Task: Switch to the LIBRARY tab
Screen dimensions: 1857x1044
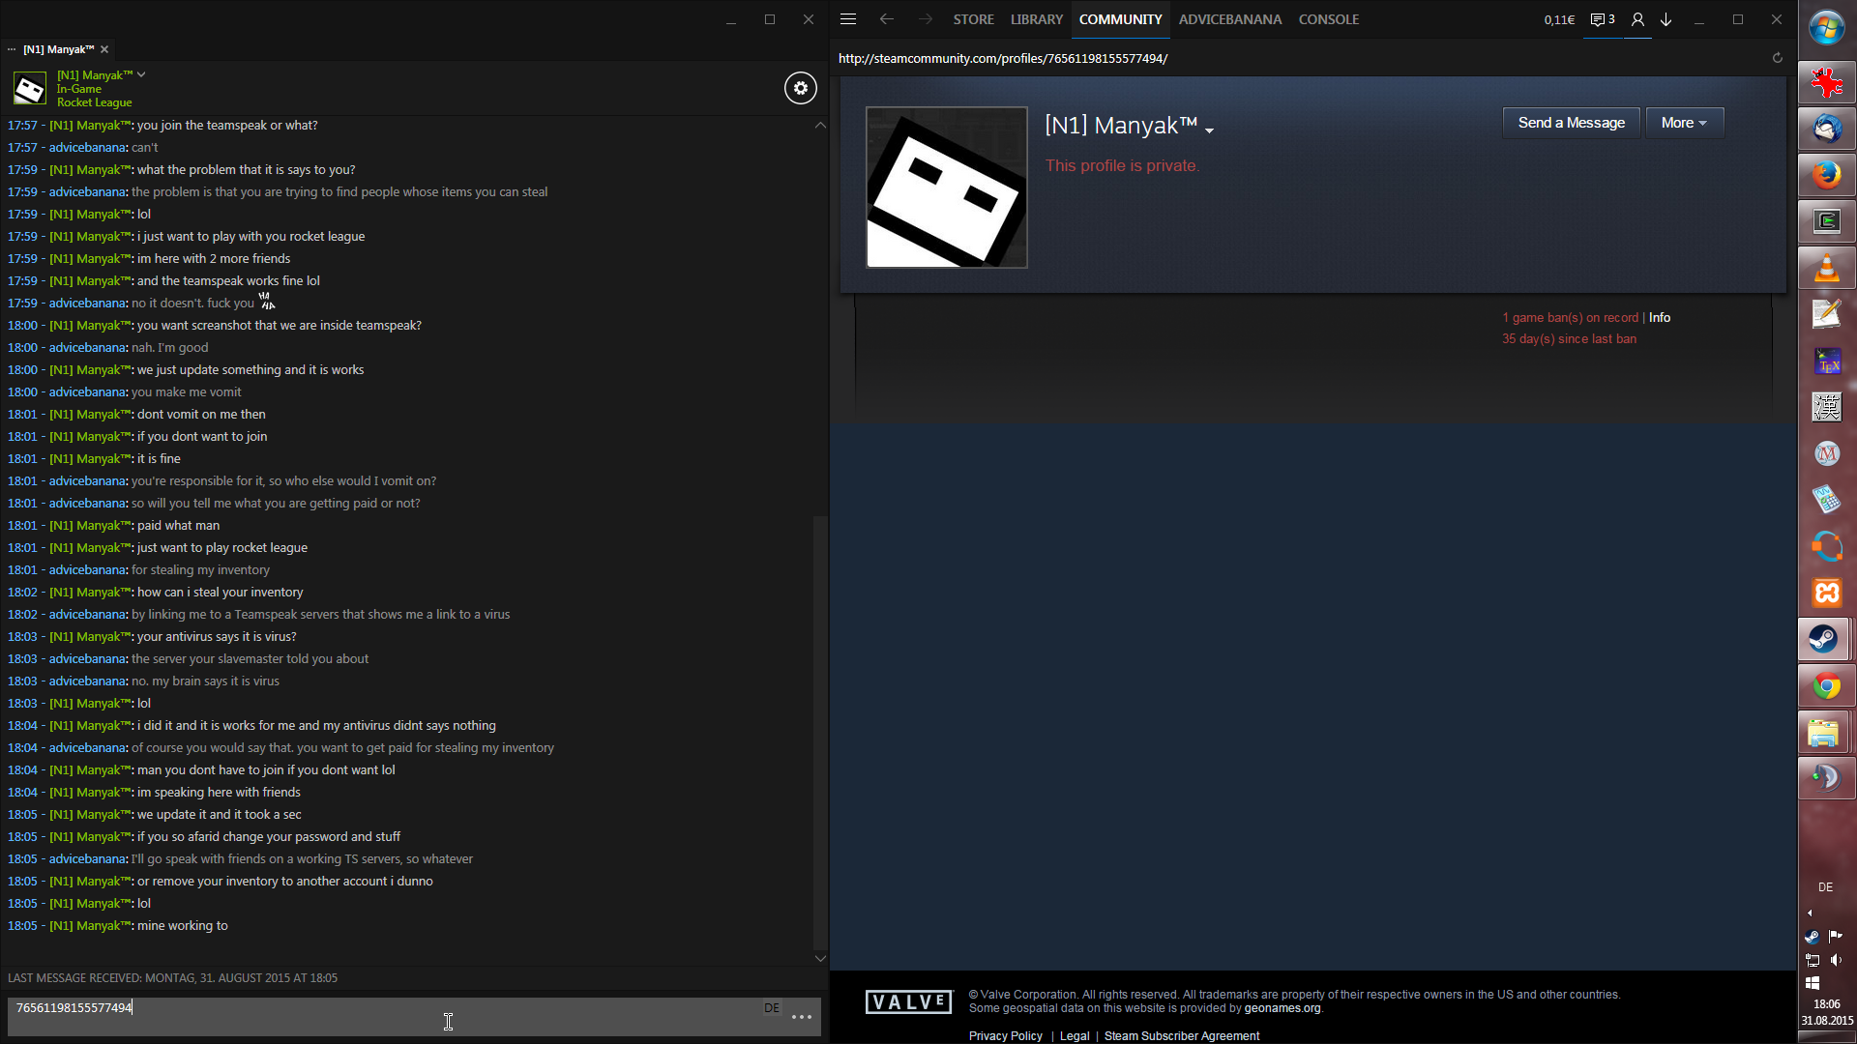Action: pos(1036,19)
